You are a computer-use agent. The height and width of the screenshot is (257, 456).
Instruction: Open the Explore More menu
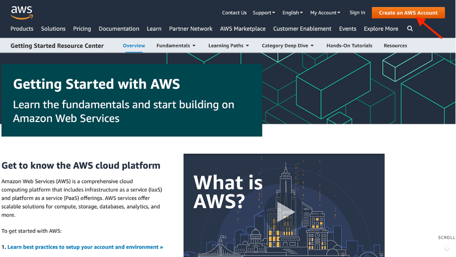(x=381, y=28)
